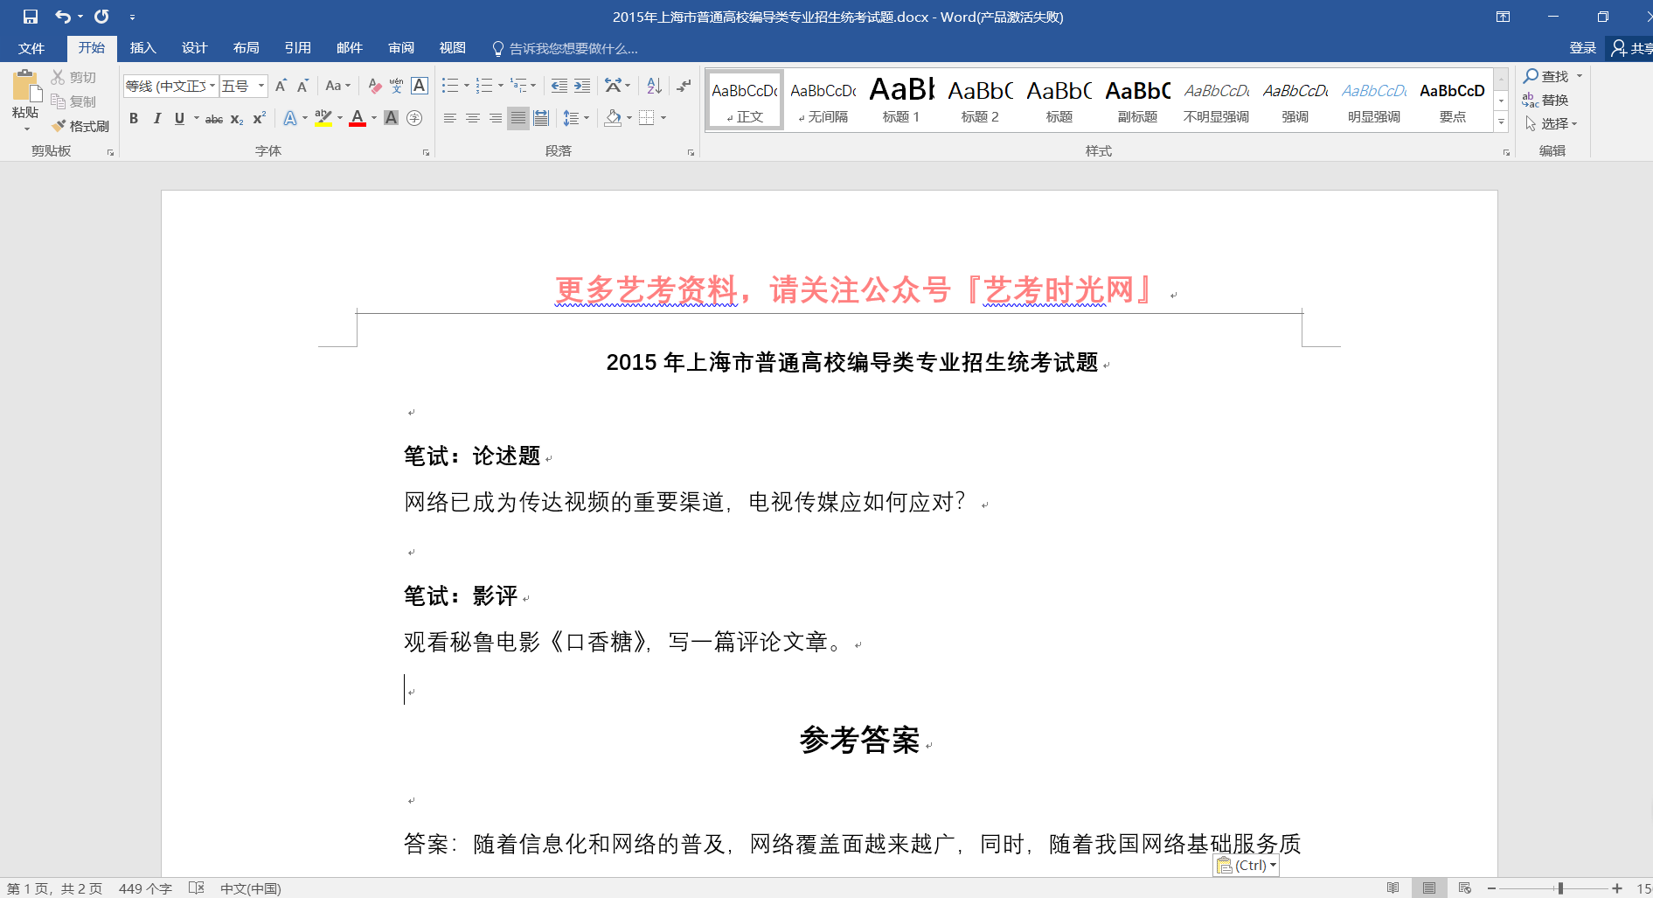Toggle bold formatting
Viewport: 1653px width, 898px height.
(x=134, y=119)
